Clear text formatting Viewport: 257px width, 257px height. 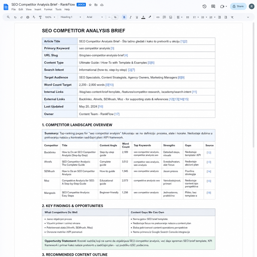pos(232,17)
